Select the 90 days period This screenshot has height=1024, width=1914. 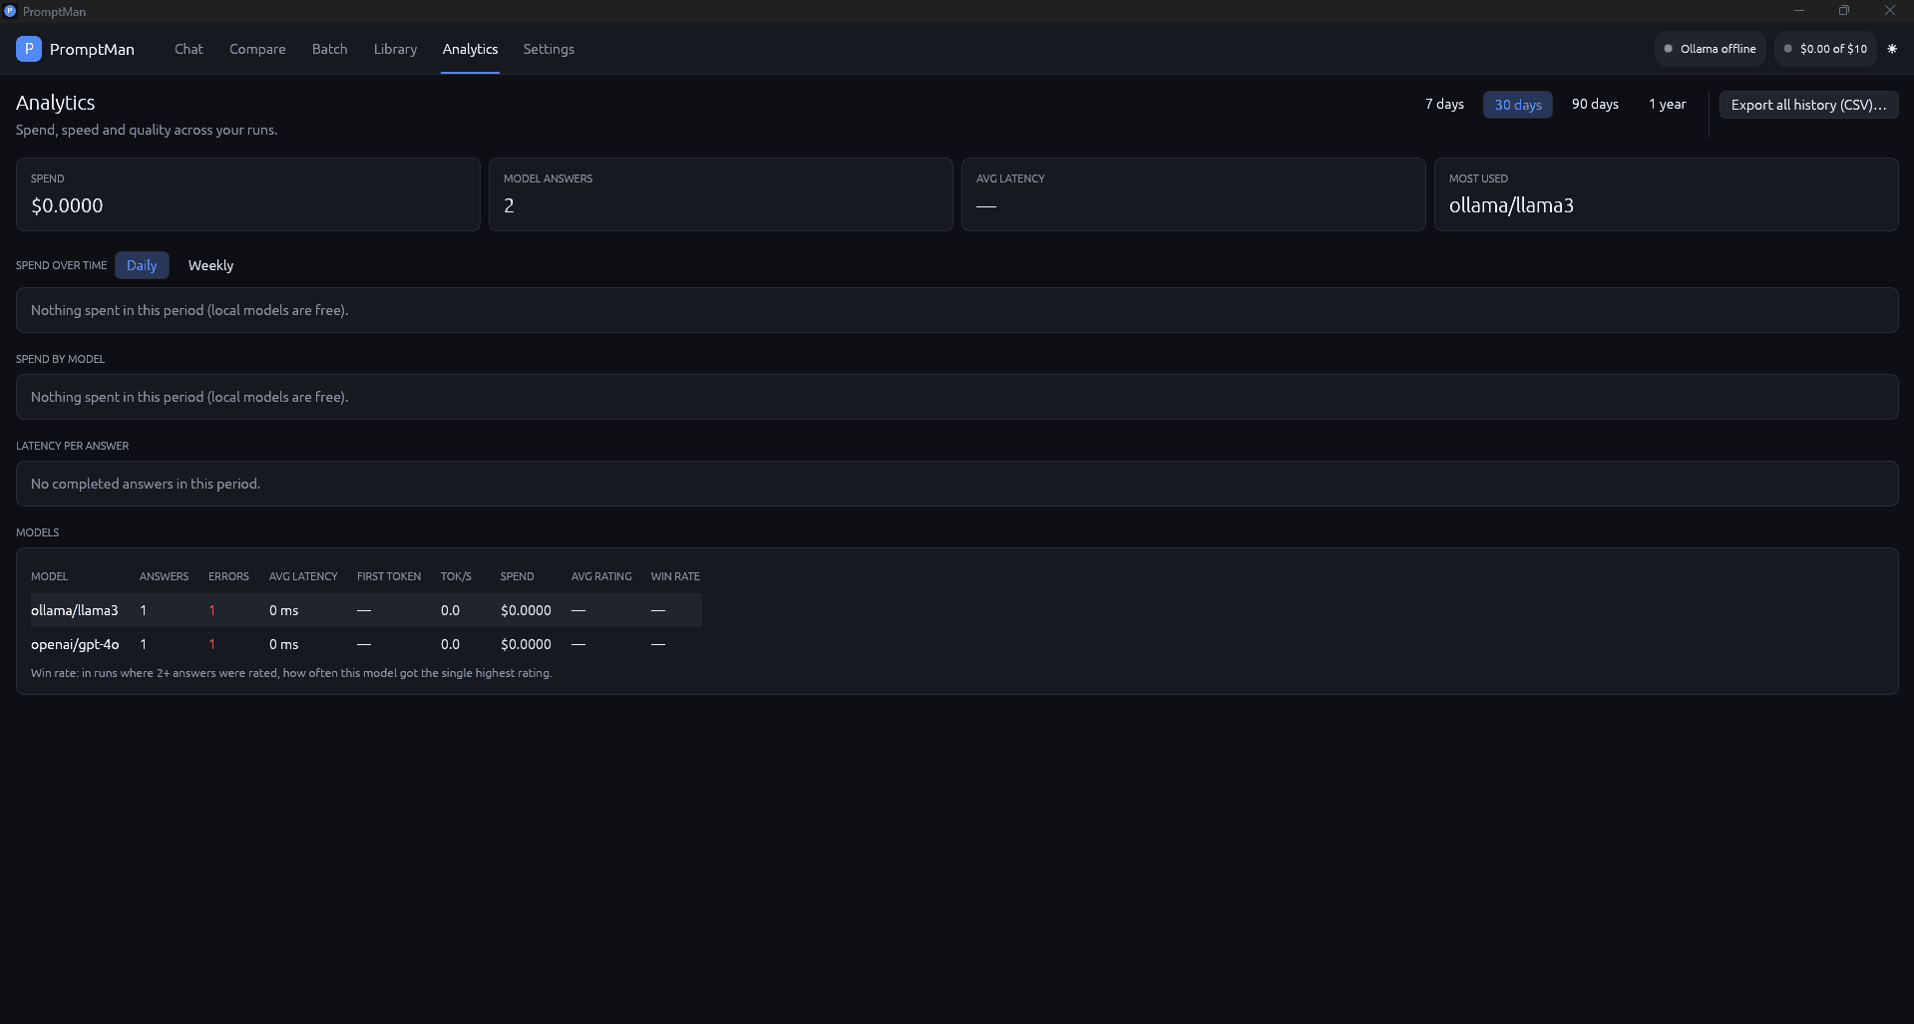tap(1595, 105)
